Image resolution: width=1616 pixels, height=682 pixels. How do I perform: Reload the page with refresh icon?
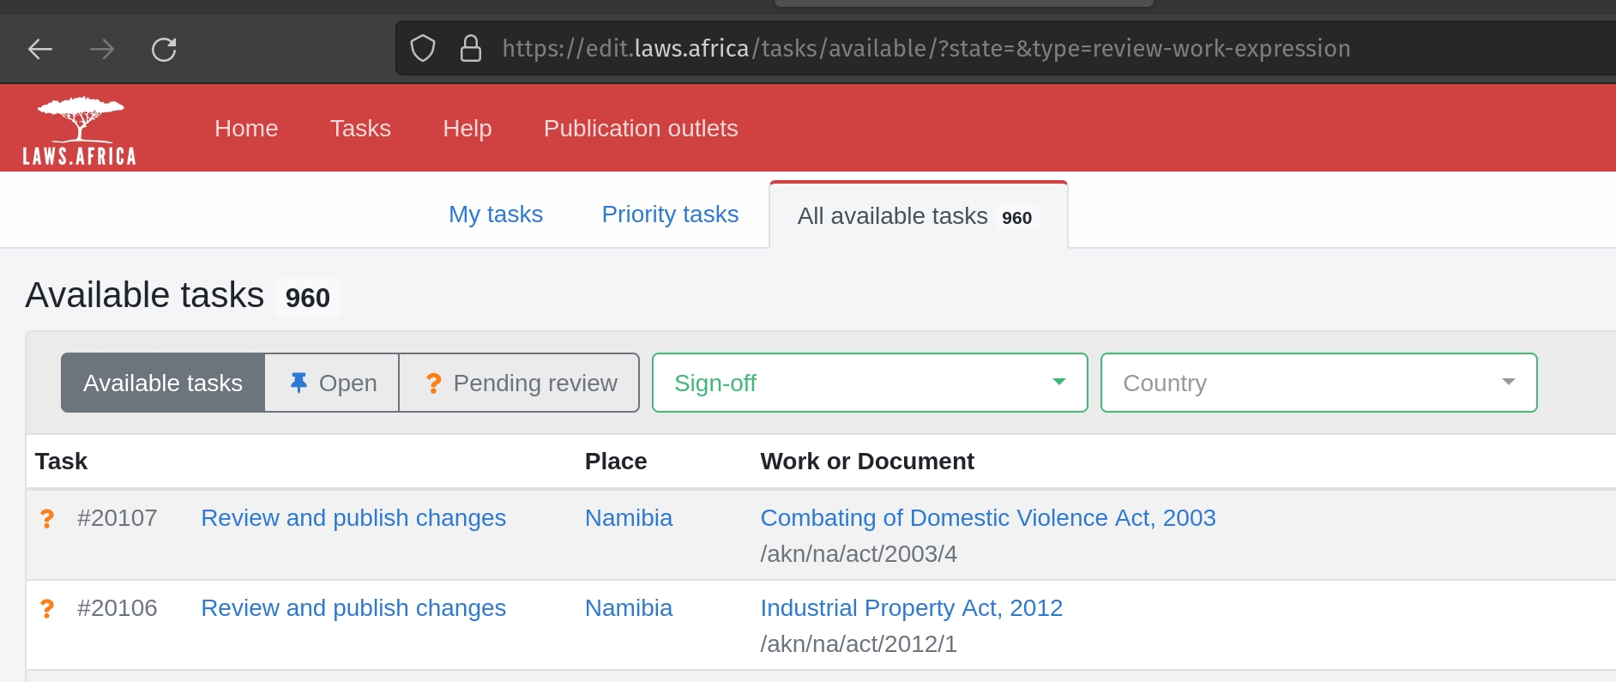[x=164, y=49]
